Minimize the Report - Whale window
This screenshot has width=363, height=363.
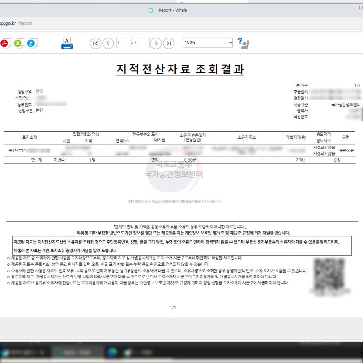pyautogui.click(x=350, y=9)
